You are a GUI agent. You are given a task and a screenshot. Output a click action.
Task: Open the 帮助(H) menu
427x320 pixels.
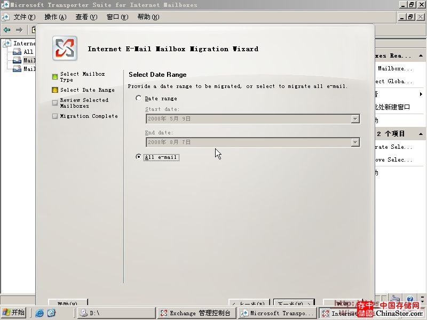pos(148,17)
